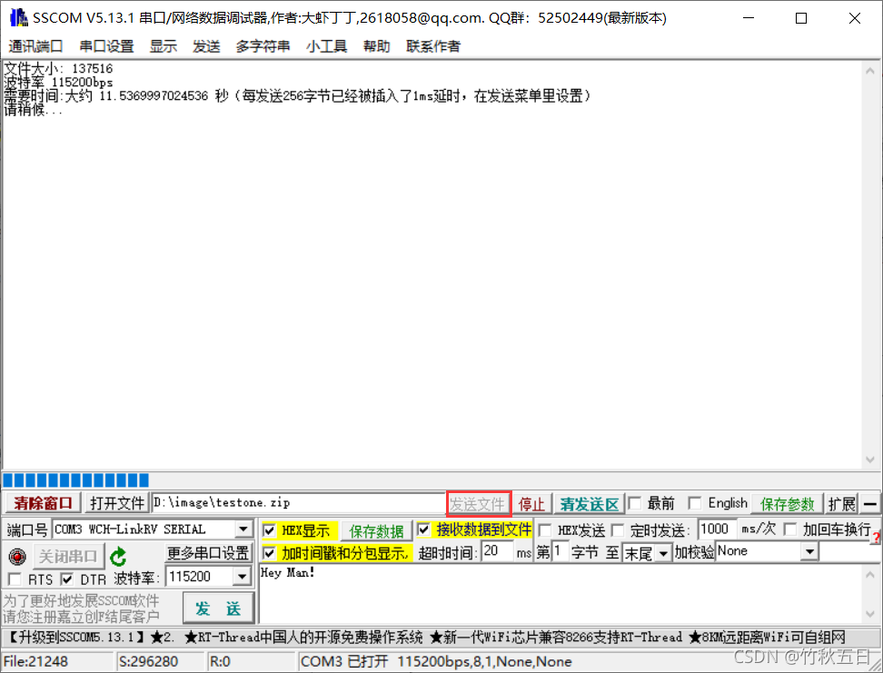Click the red question mark help icon
Image resolution: width=883 pixels, height=673 pixels.
pos(877,536)
